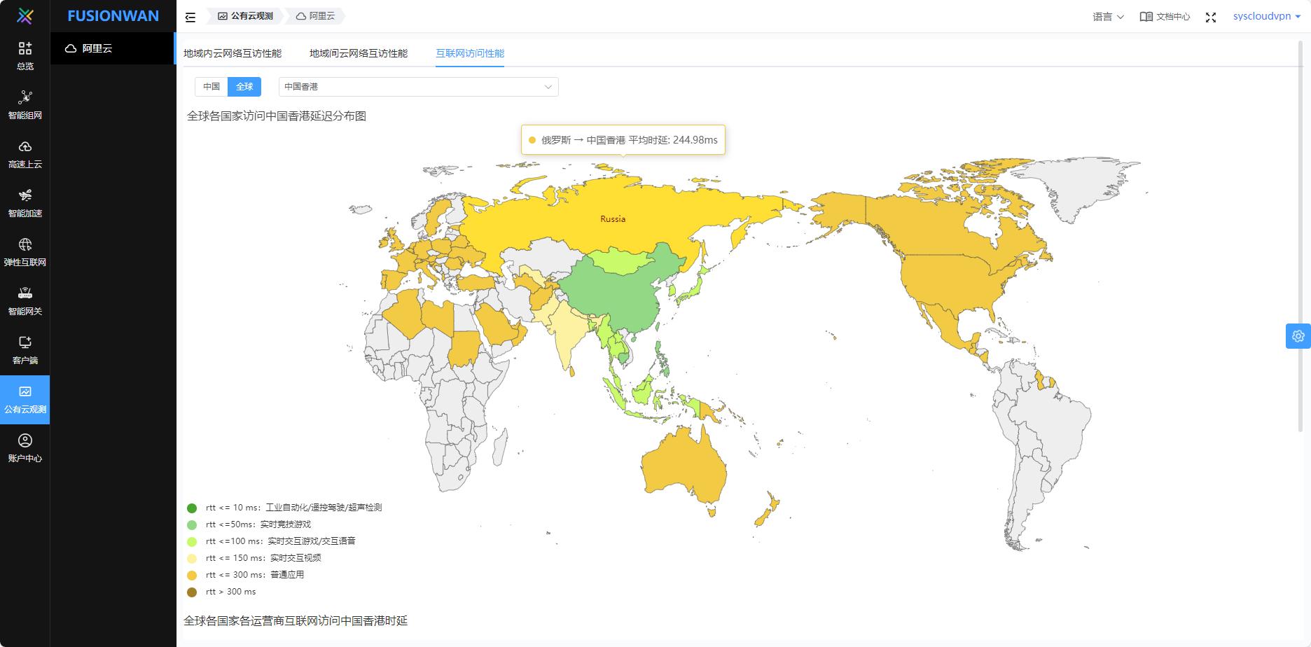This screenshot has width=1311, height=647.
Task: Open the 公有云观测 chart icon
Action: pyautogui.click(x=25, y=391)
